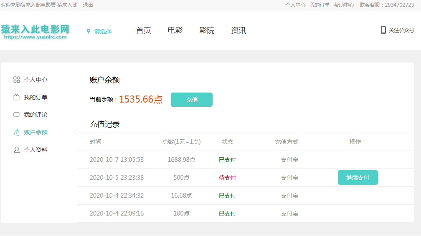This screenshot has width=421, height=236.
Task: Click the 2020-10-7 13:05:53 time cell
Action: (117, 160)
